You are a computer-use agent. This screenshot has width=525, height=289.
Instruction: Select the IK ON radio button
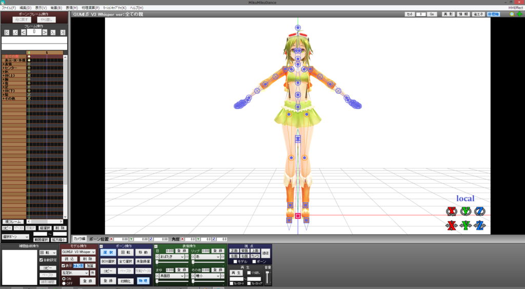(x=64, y=279)
